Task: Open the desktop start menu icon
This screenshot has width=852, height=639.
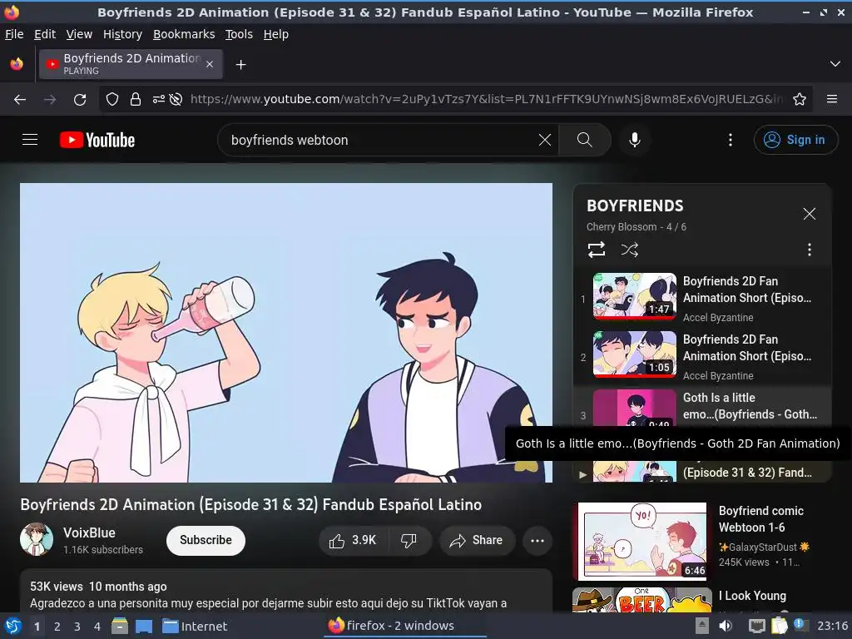Action: 13,627
